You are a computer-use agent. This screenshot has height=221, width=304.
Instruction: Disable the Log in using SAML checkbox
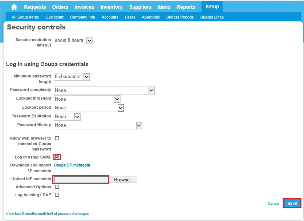[57, 157]
